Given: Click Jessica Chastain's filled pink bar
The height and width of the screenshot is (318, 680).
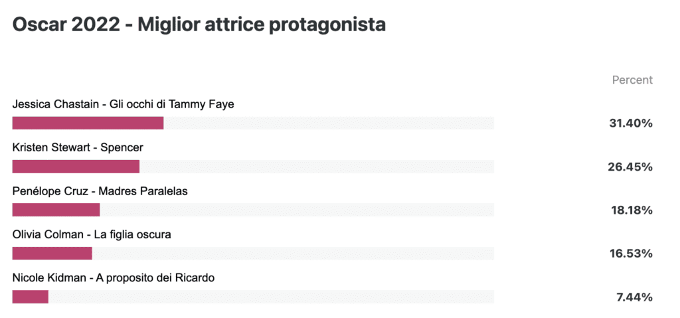Looking at the screenshot, I should 88,123.
